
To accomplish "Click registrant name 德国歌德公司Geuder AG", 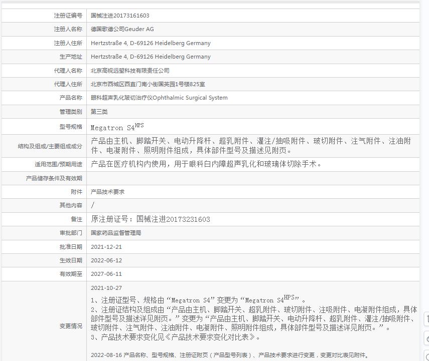I will pos(122,29).
